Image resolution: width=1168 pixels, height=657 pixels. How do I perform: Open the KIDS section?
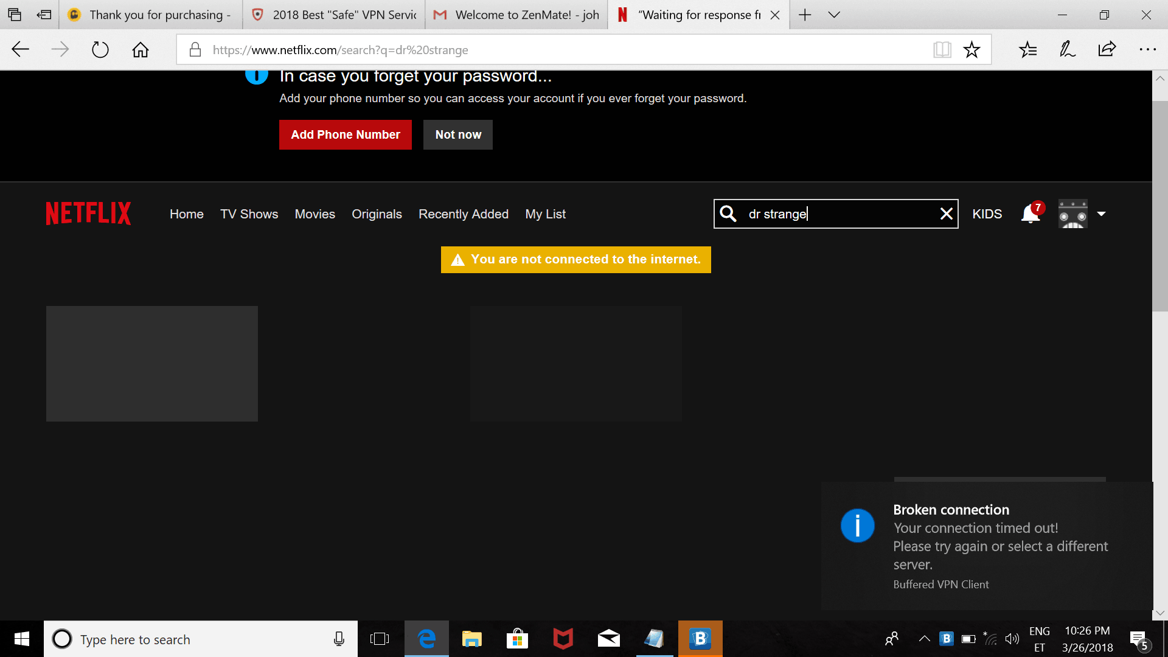[987, 214]
